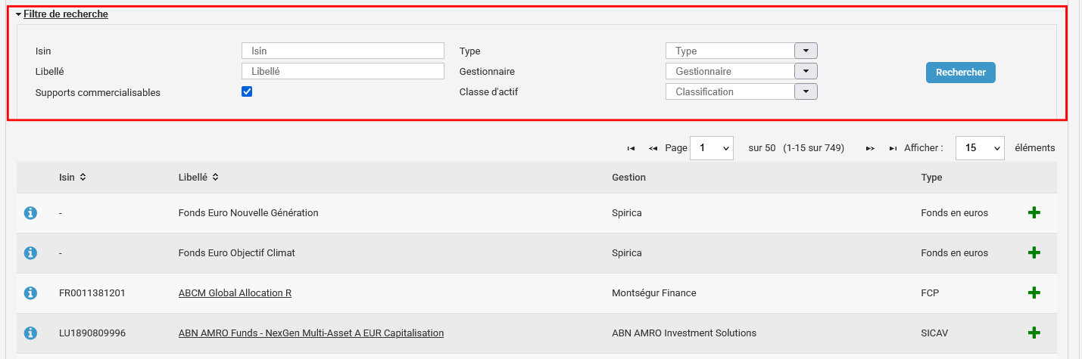Focus the Libellé search input field
Viewport: 1082px width, 359px height.
(x=342, y=71)
